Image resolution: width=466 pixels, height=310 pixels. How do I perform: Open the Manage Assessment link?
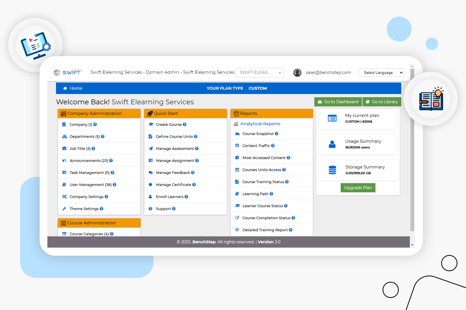(175, 149)
